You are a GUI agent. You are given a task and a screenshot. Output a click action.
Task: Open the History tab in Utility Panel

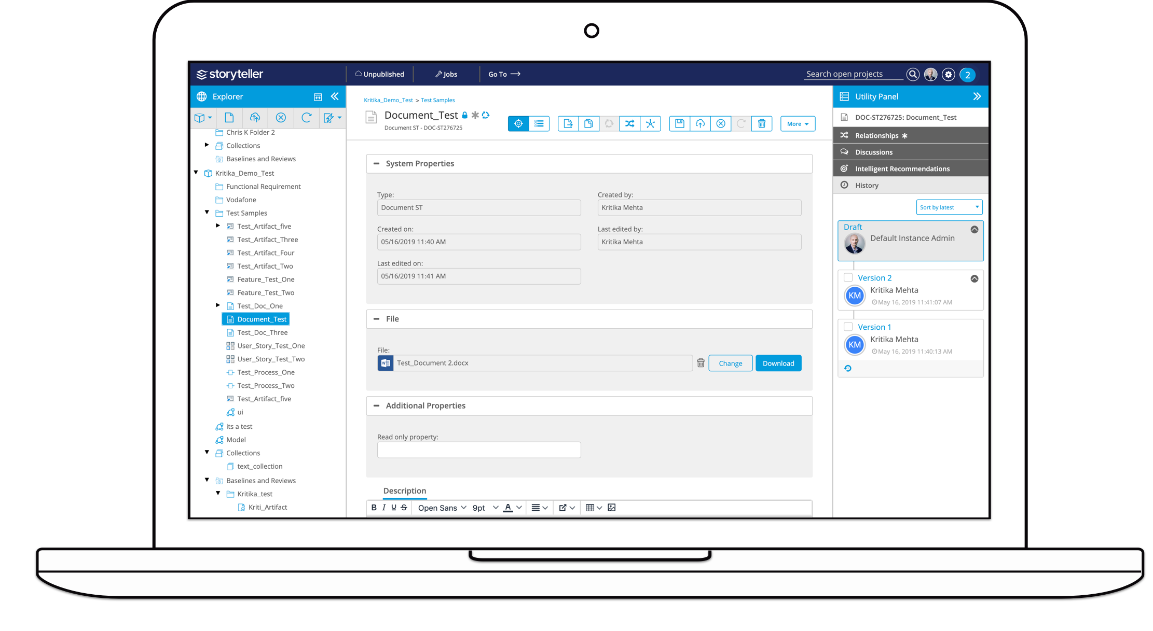(911, 185)
